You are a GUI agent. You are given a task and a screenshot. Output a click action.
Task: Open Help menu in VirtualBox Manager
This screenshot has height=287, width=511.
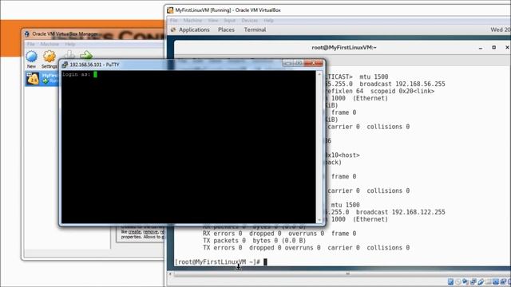69,44
